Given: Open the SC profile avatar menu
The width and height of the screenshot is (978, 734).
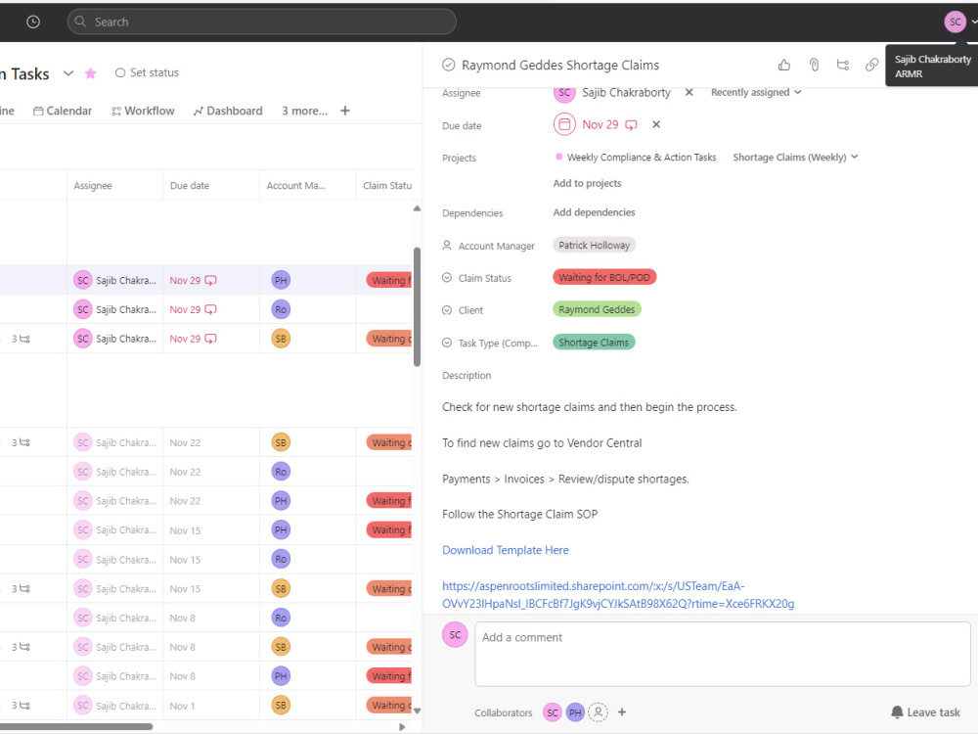Looking at the screenshot, I should [955, 22].
